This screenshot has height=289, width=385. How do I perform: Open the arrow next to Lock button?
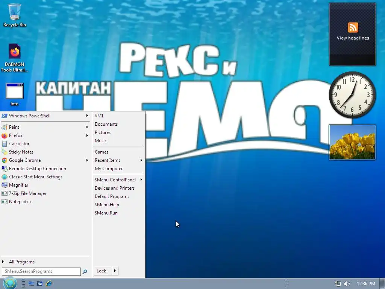tap(115, 271)
